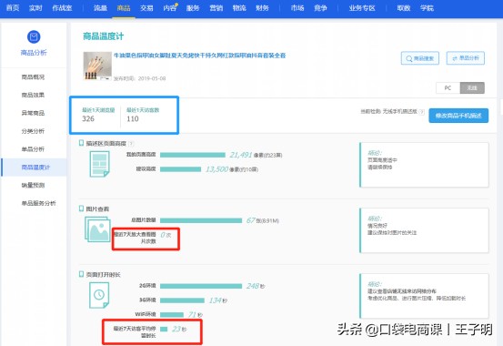
Task: Go to 分类分析 in sidebar
Action: click(33, 131)
